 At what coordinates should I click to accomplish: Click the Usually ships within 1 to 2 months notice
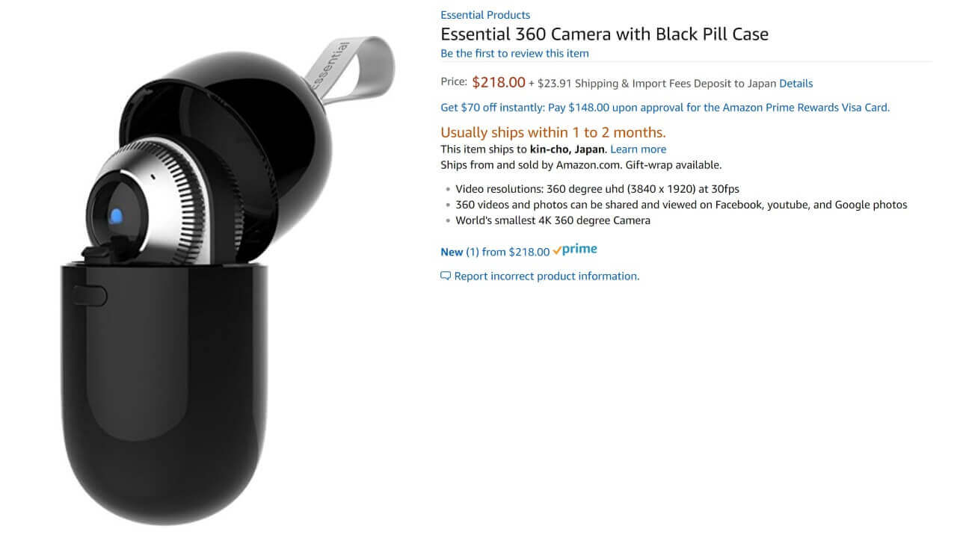coord(553,132)
